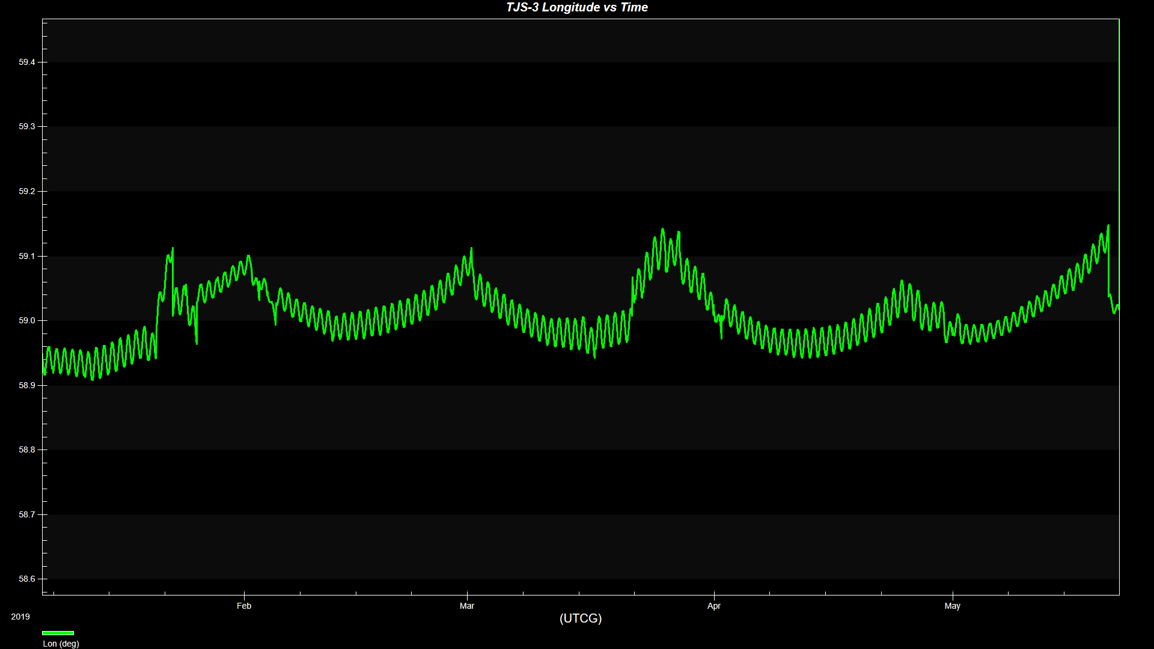Viewport: 1154px width, 649px height.
Task: Click the Mar label on time axis
Action: (467, 606)
